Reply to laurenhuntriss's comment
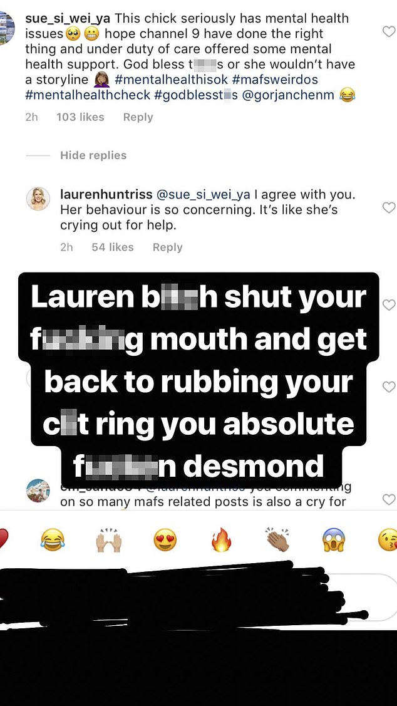Viewport: 397px width, 706px height. 167,247
